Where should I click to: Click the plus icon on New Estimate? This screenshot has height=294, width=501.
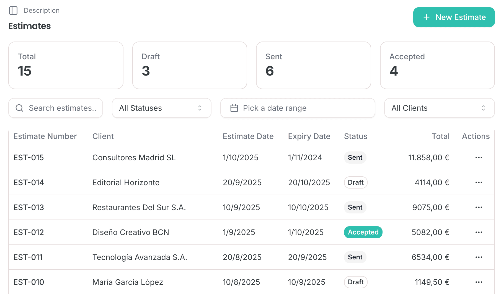426,17
